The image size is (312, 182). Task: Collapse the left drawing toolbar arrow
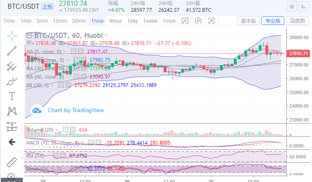(x=22, y=158)
